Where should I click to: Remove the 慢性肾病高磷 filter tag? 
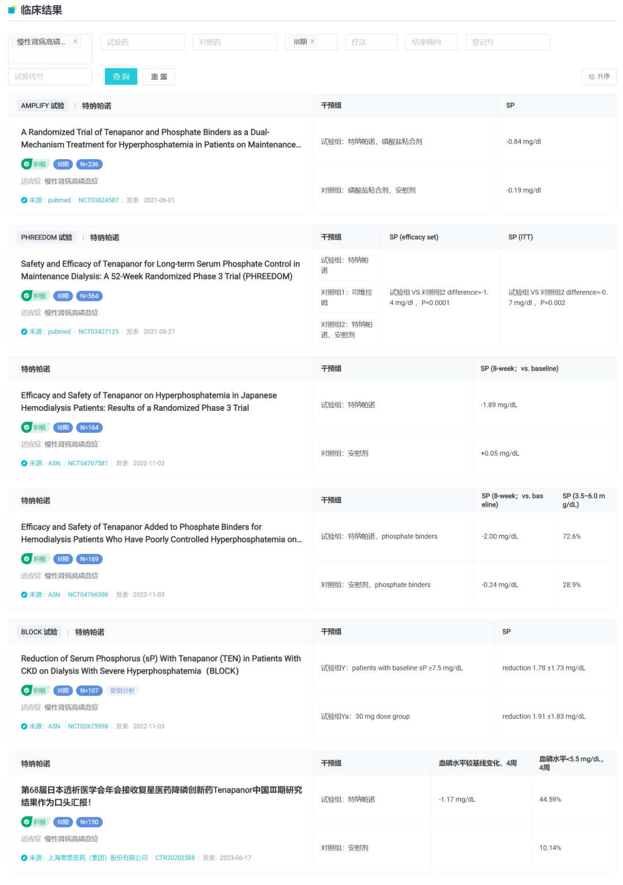pyautogui.click(x=76, y=42)
